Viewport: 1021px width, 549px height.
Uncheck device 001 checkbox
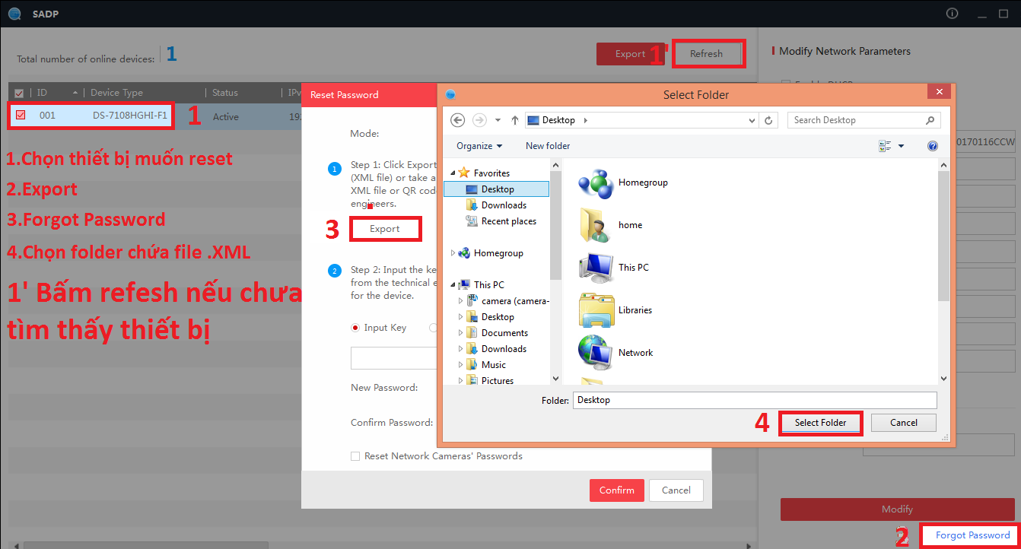[x=21, y=116]
